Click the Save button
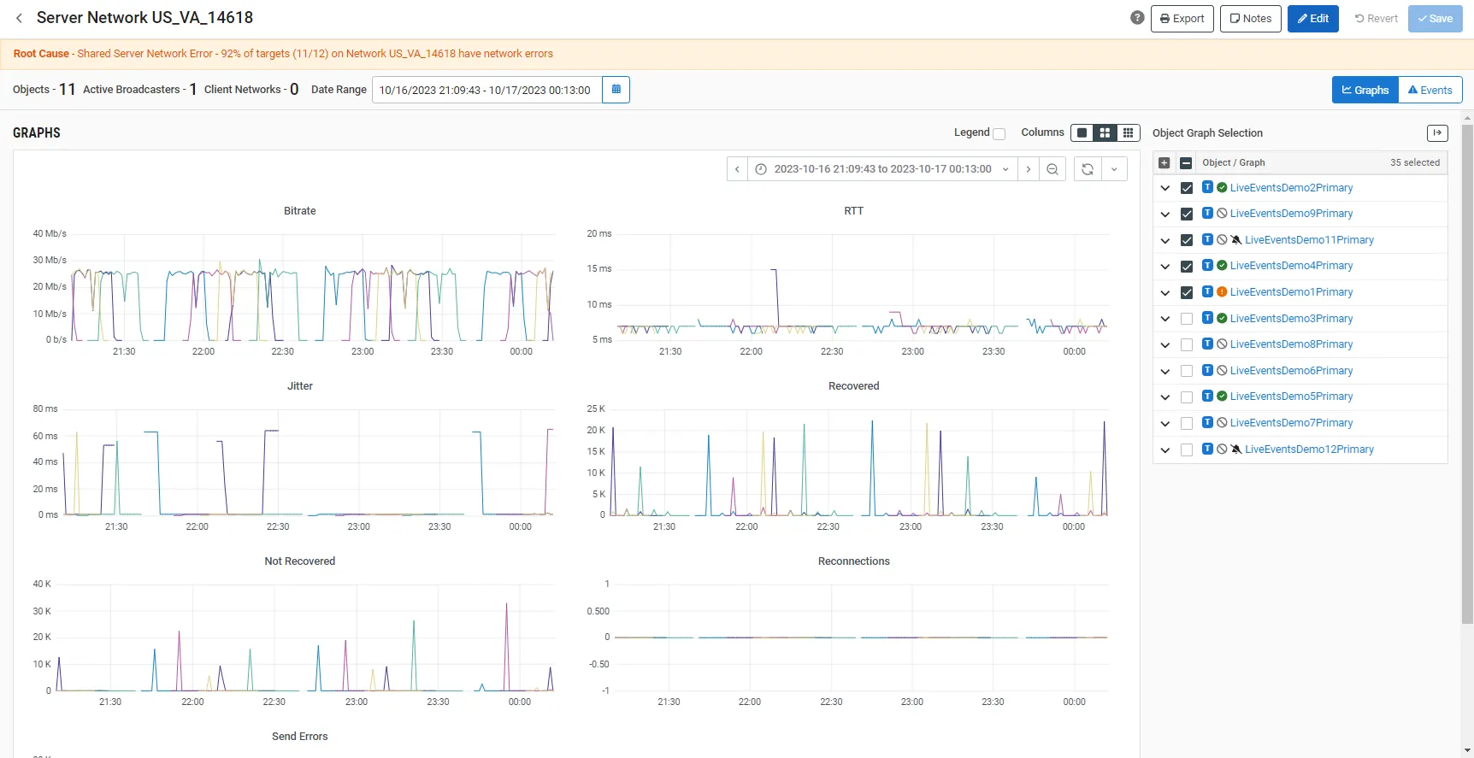The height and width of the screenshot is (758, 1474). (x=1436, y=18)
